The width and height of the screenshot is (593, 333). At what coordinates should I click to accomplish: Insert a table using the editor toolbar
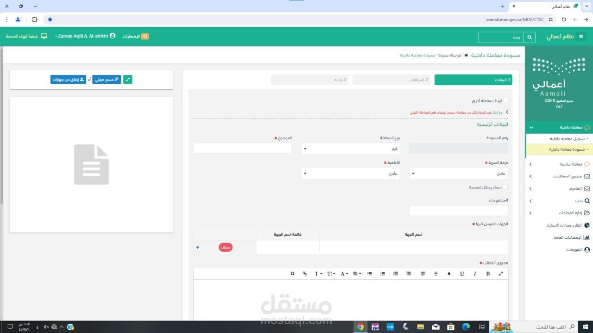423,274
